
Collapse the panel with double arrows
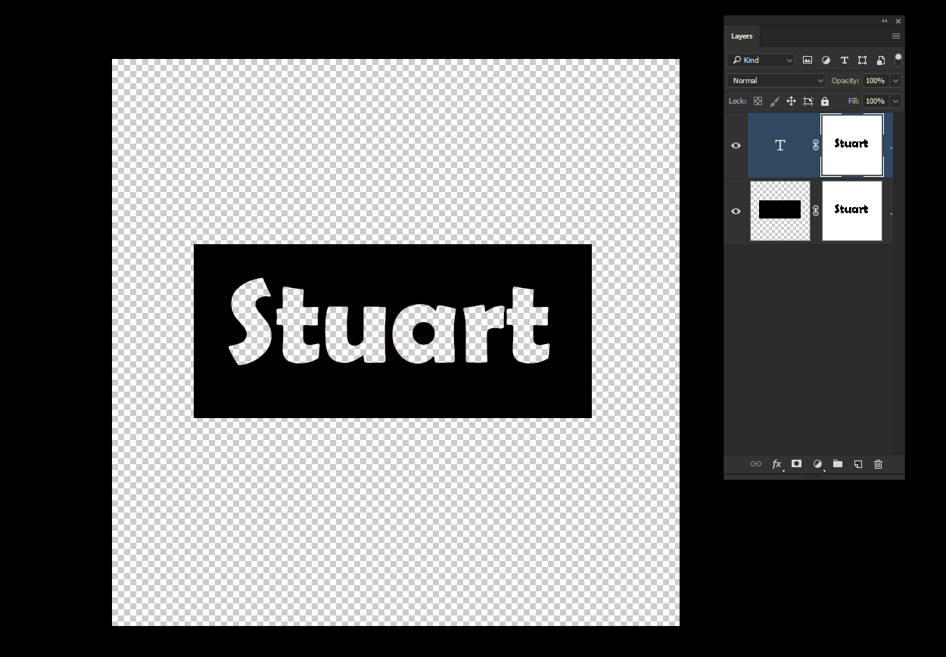[x=884, y=21]
